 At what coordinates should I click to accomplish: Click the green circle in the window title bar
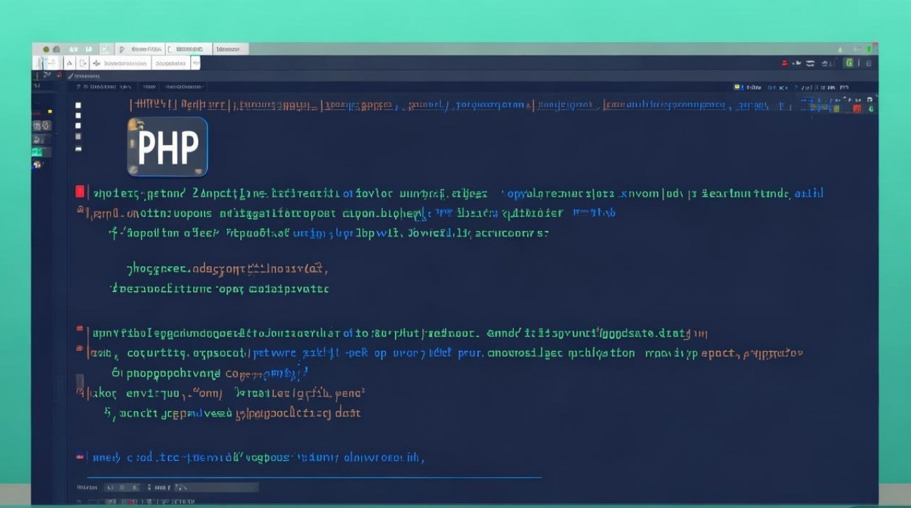46,49
